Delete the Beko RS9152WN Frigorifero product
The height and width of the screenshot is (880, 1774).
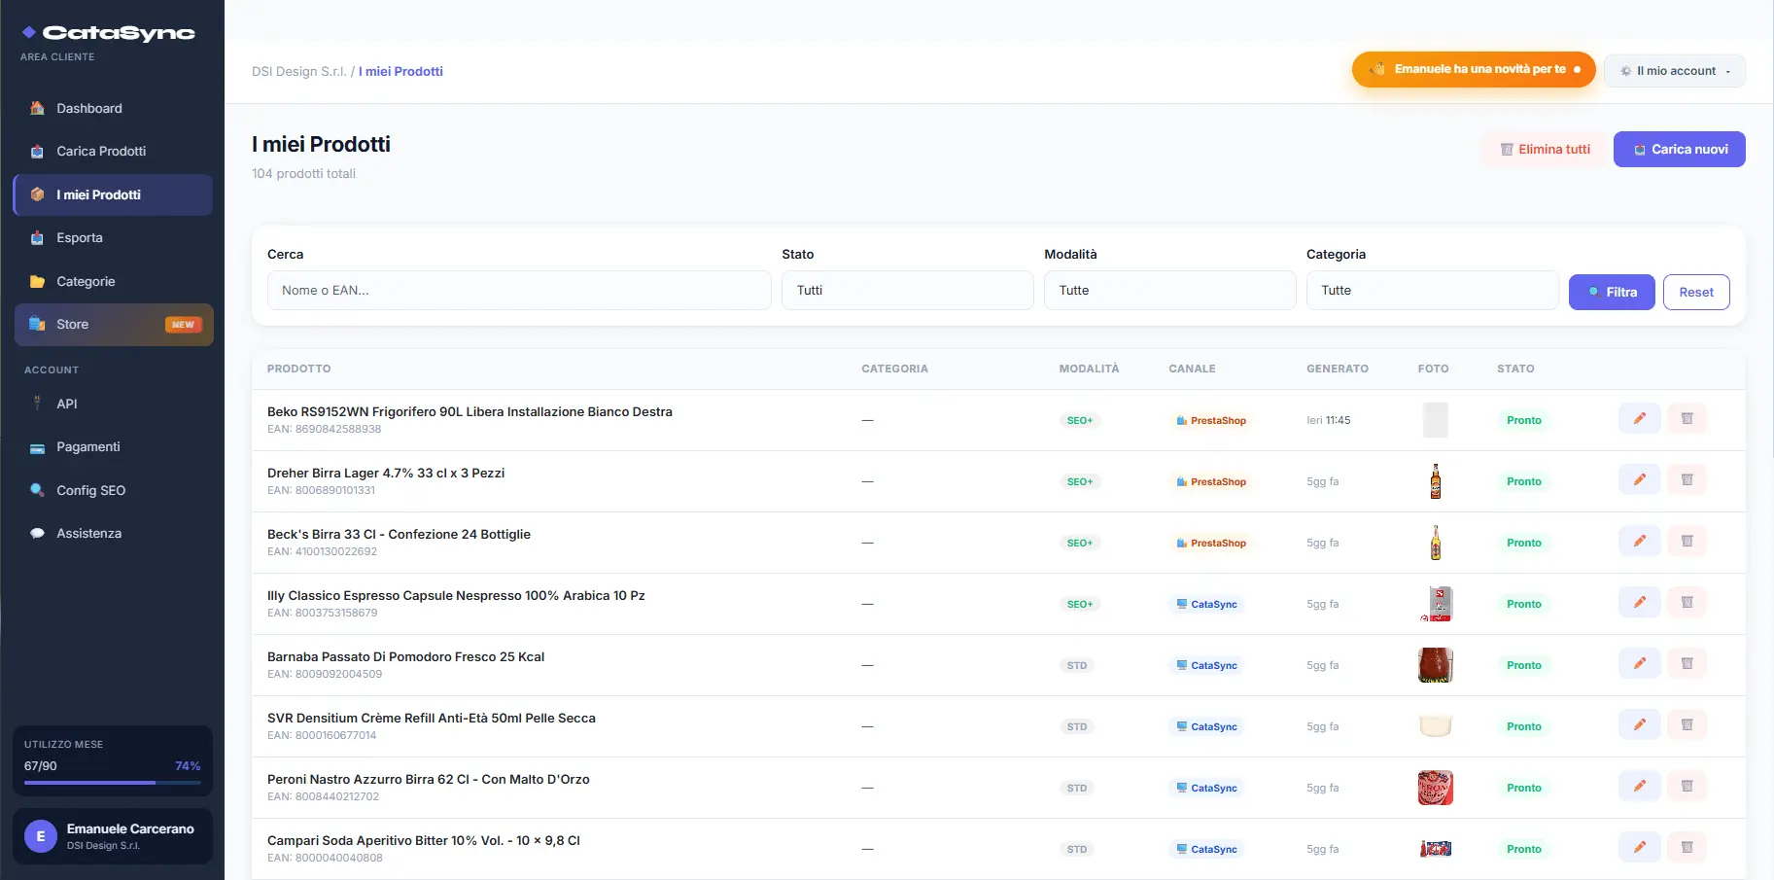(1687, 419)
